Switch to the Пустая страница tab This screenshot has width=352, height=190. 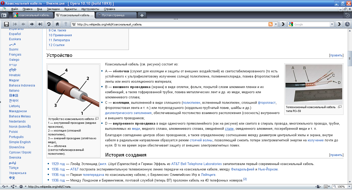point(116,15)
